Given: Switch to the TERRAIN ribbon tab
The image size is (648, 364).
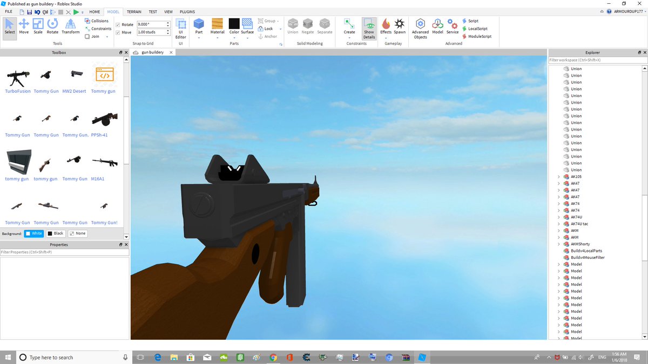Looking at the screenshot, I should click(x=134, y=11).
